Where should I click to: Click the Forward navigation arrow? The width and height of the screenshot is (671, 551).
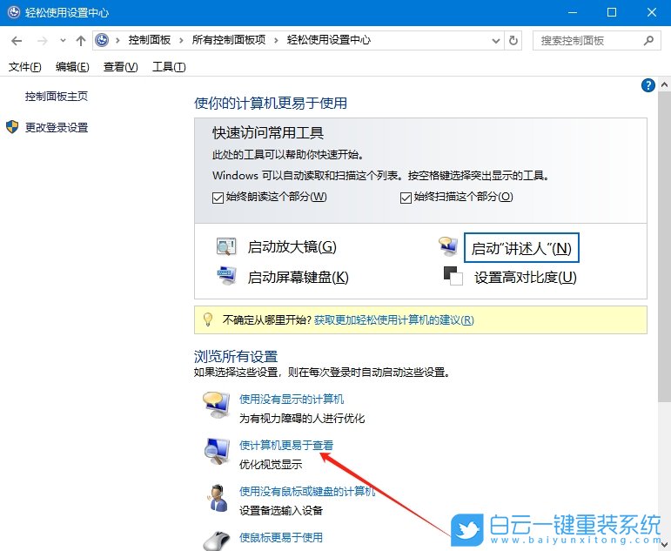coord(42,41)
